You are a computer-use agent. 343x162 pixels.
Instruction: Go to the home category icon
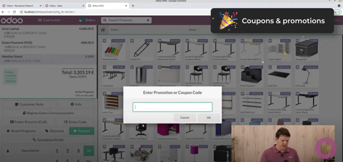click(x=103, y=30)
